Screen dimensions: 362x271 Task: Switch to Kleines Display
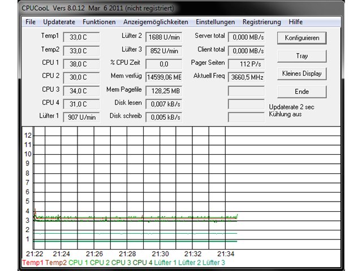pos(301,73)
